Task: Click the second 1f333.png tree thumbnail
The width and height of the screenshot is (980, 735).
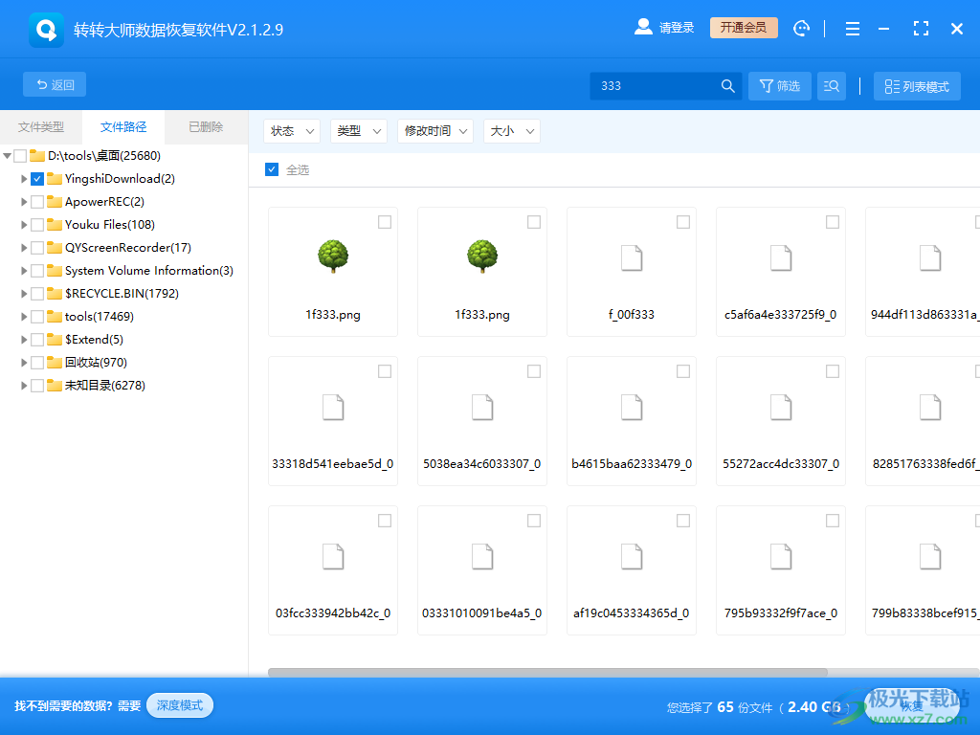Action: (x=482, y=256)
